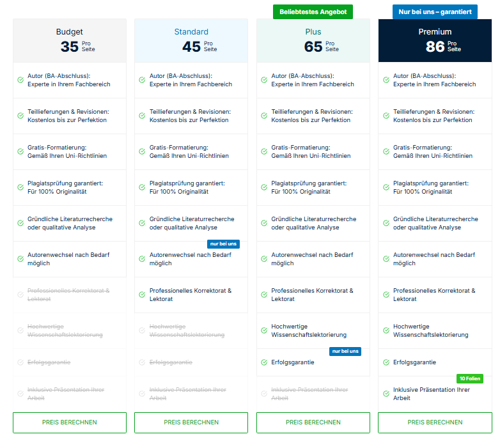Click the checkmark icon beside Plus's Hochwertige Wissenschaftslektorierung
Image resolution: width=500 pixels, height=441 pixels.
[x=264, y=330]
